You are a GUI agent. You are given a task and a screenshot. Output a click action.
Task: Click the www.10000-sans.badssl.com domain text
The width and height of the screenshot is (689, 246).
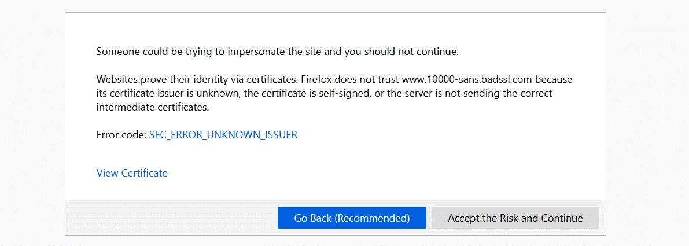coord(467,79)
